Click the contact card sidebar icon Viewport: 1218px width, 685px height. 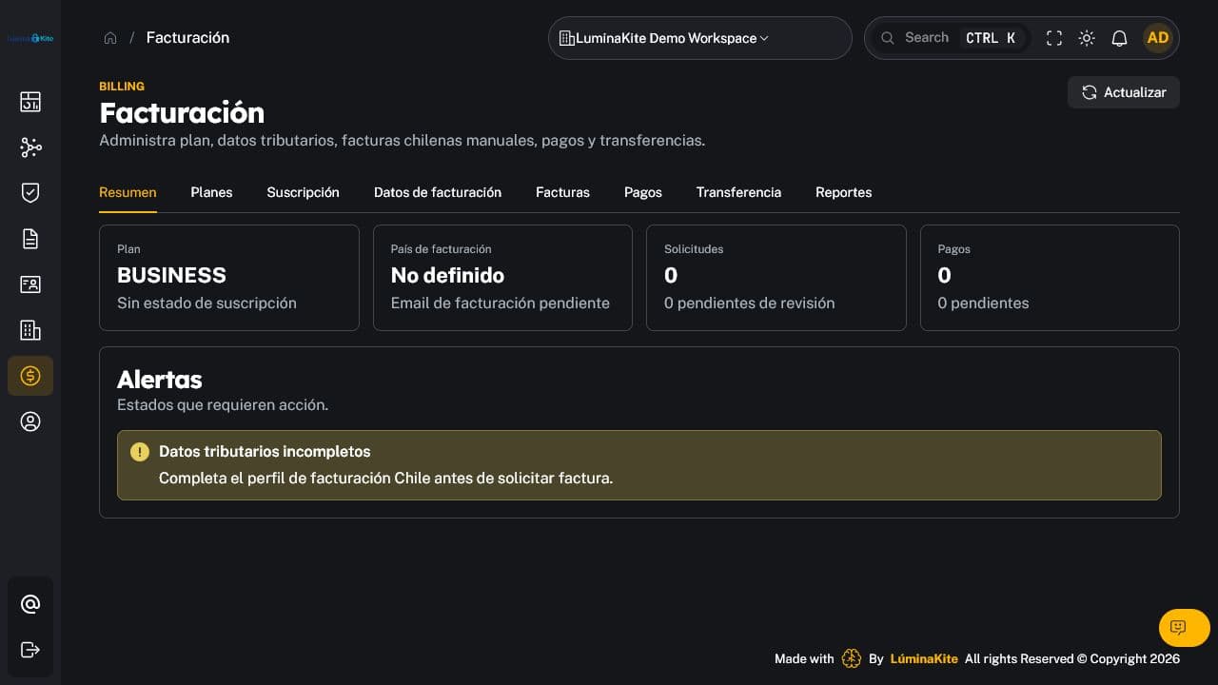click(30, 284)
